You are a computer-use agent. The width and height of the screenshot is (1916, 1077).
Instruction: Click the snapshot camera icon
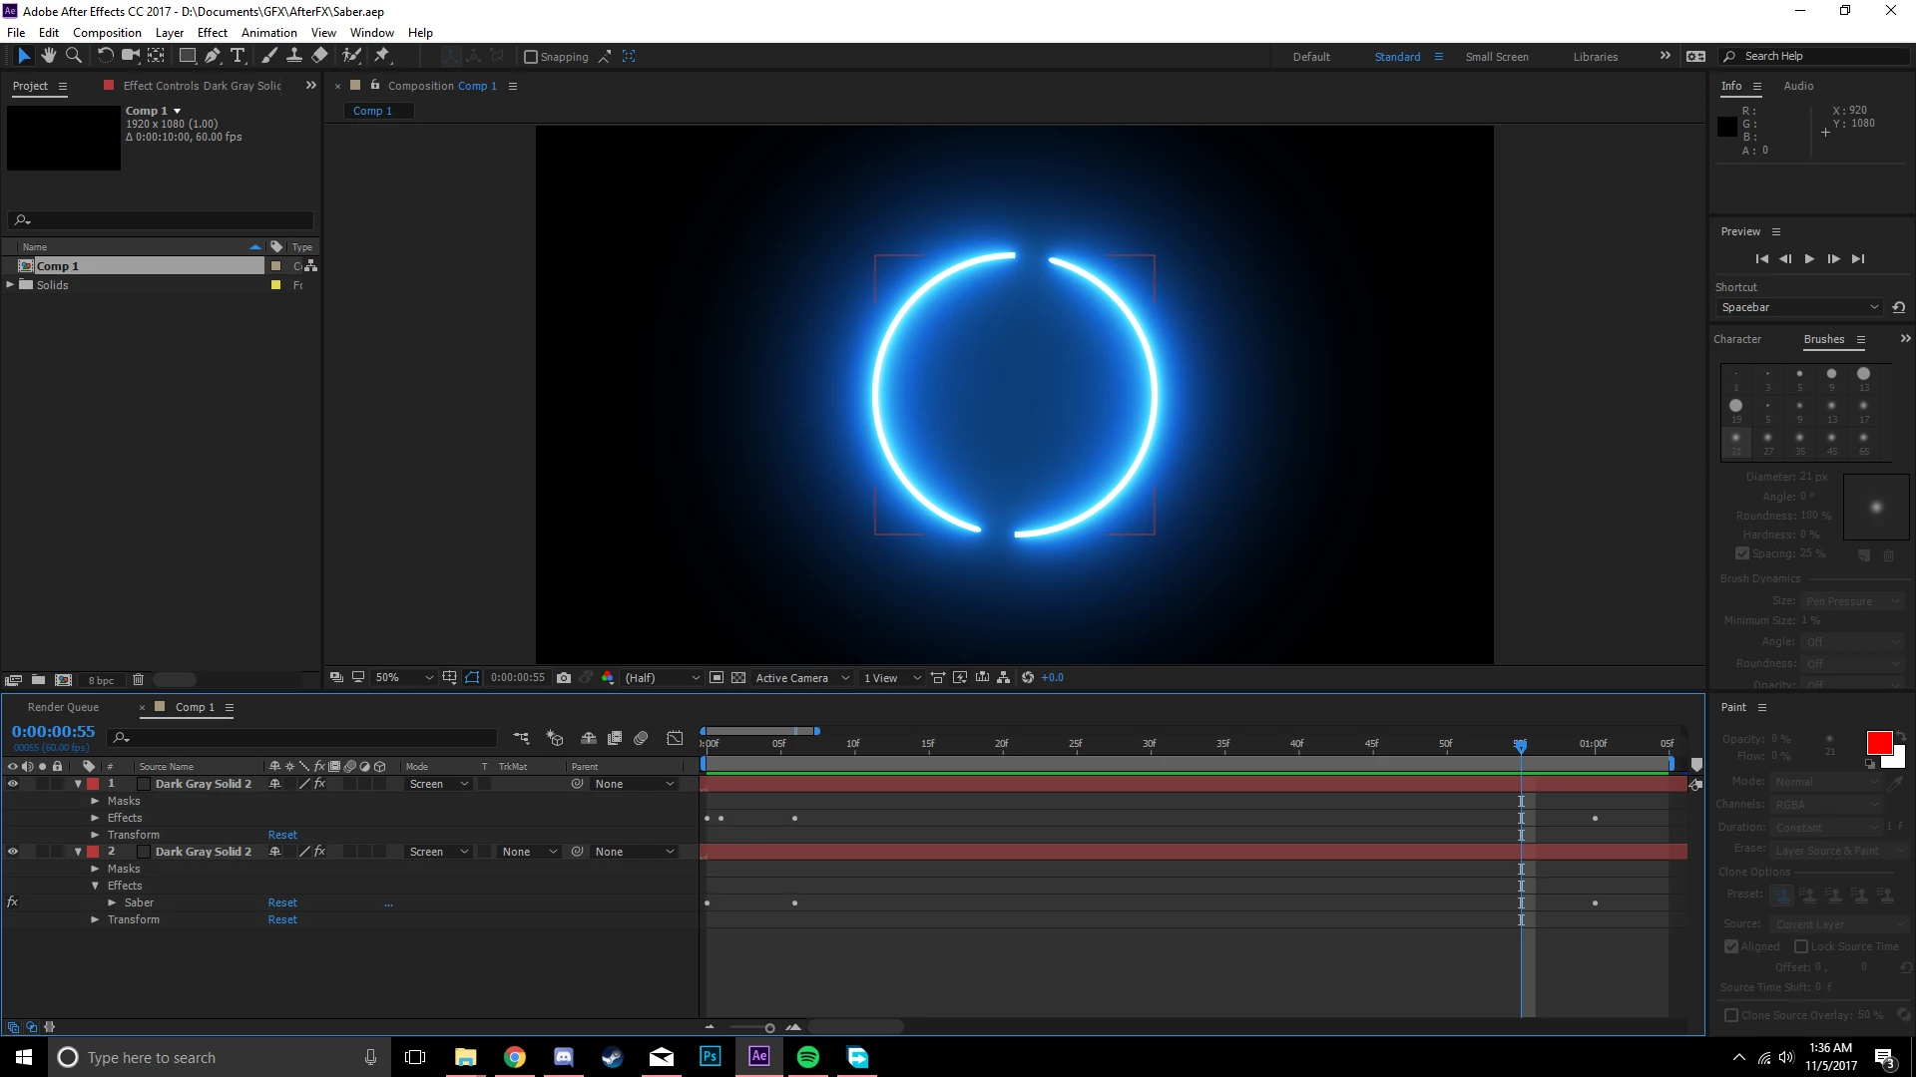[564, 678]
